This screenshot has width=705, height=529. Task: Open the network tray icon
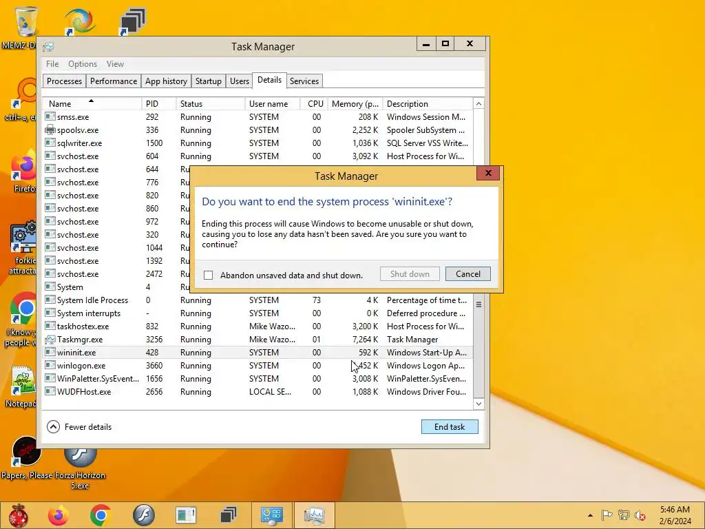(x=624, y=515)
